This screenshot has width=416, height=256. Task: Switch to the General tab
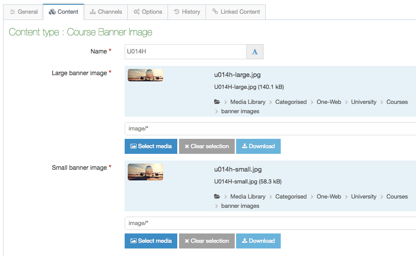coord(23,12)
